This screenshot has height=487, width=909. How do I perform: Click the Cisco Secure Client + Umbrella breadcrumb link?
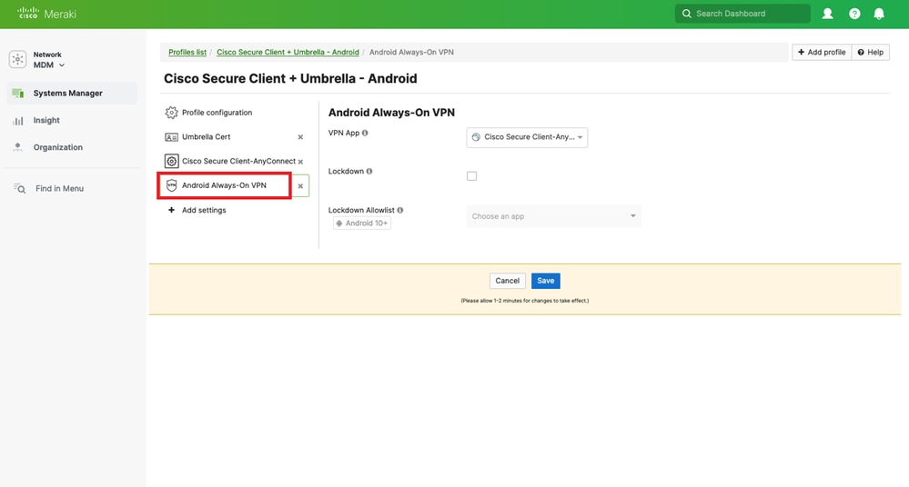(x=288, y=52)
